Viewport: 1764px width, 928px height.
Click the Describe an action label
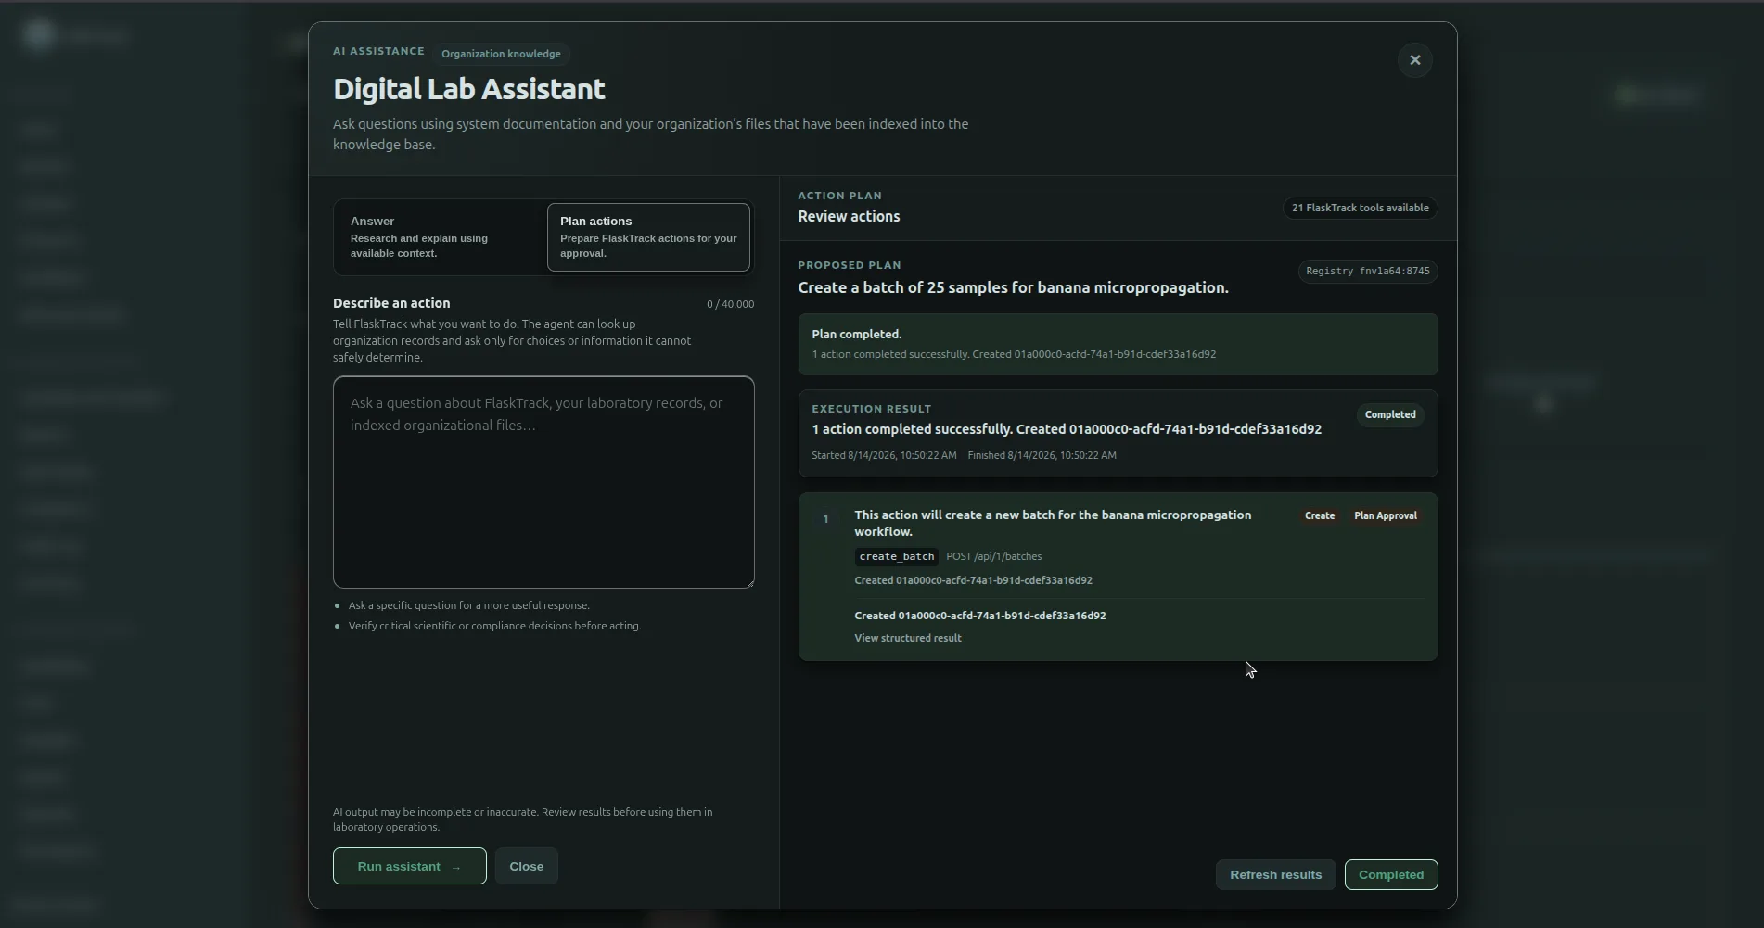tap(391, 303)
